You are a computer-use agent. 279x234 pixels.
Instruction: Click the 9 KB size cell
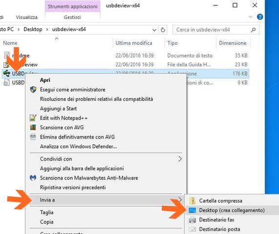click(242, 82)
